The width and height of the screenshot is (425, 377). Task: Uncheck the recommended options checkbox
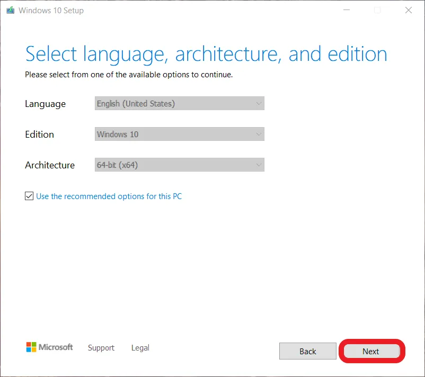click(29, 196)
